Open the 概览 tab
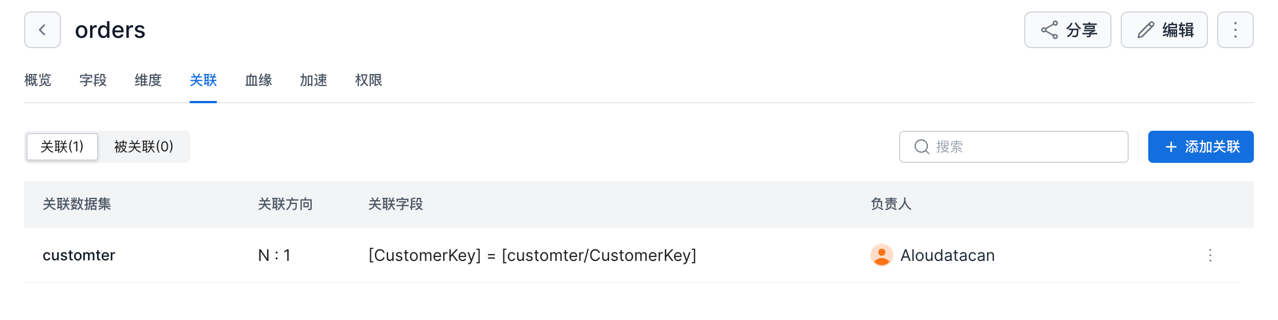Viewport: 1278px width, 320px height. 38,80
